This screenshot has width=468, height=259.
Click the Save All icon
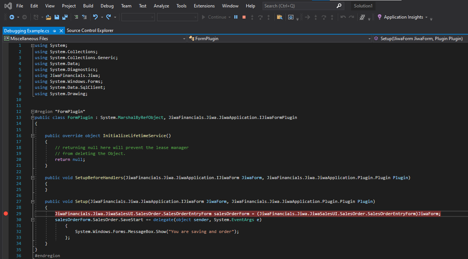(x=65, y=17)
